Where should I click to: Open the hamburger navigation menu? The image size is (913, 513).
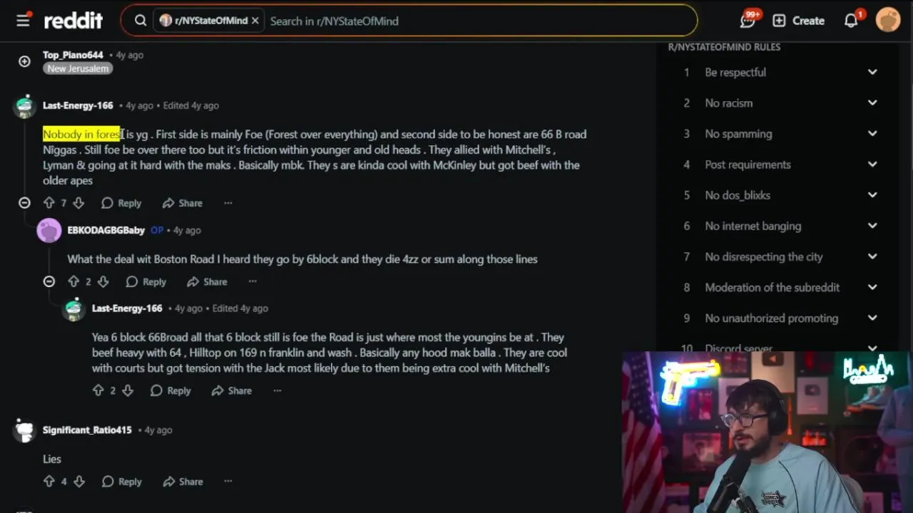[x=23, y=21]
